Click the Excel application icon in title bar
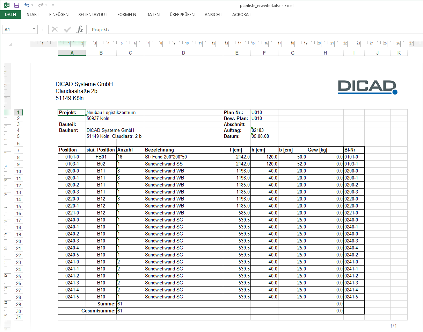This screenshot has width=423, height=332. [x=6, y=5]
